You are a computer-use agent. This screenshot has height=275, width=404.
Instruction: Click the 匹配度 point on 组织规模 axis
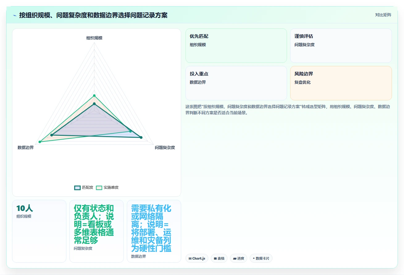coord(94,104)
